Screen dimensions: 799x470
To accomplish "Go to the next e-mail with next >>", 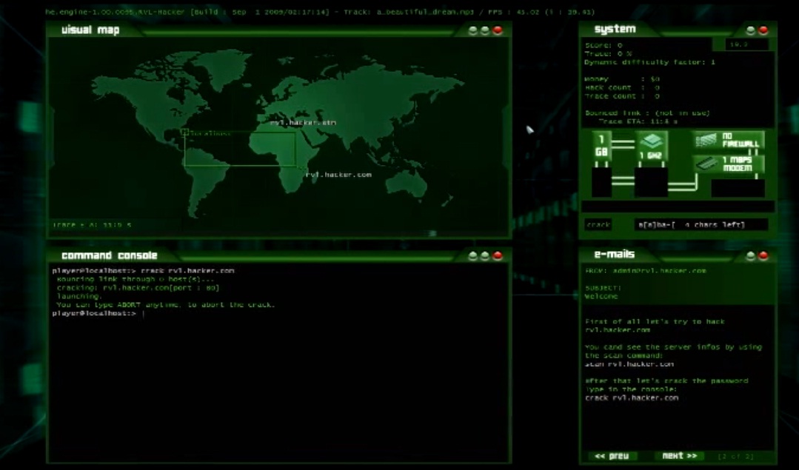I will (x=679, y=456).
